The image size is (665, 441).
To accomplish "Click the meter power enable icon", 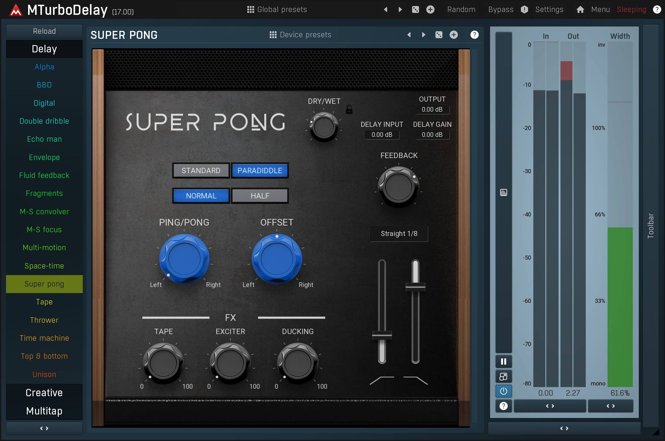I will pos(503,391).
